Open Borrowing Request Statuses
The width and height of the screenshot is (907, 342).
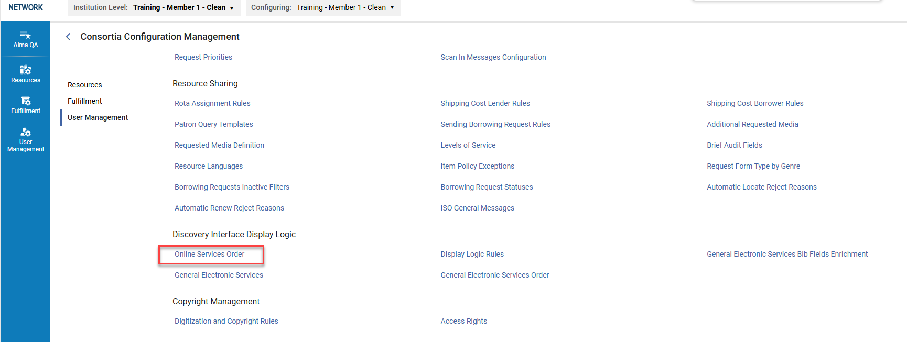coord(487,187)
